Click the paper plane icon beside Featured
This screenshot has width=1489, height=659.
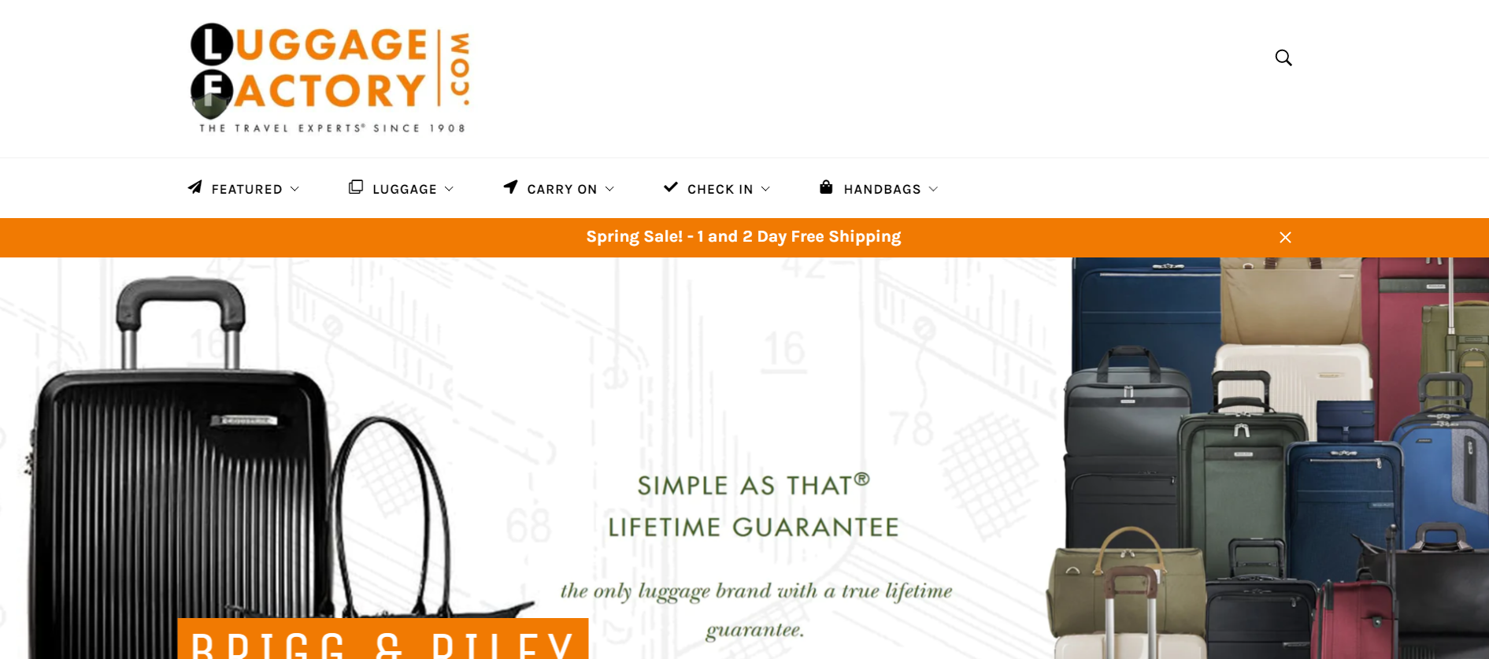pyautogui.click(x=194, y=187)
